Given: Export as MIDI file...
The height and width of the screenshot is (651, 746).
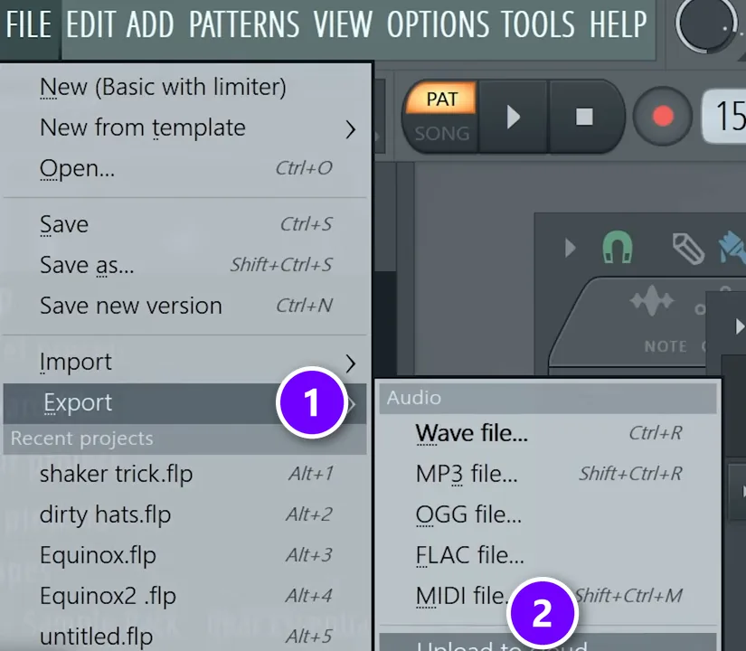Looking at the screenshot, I should coord(548,596).
